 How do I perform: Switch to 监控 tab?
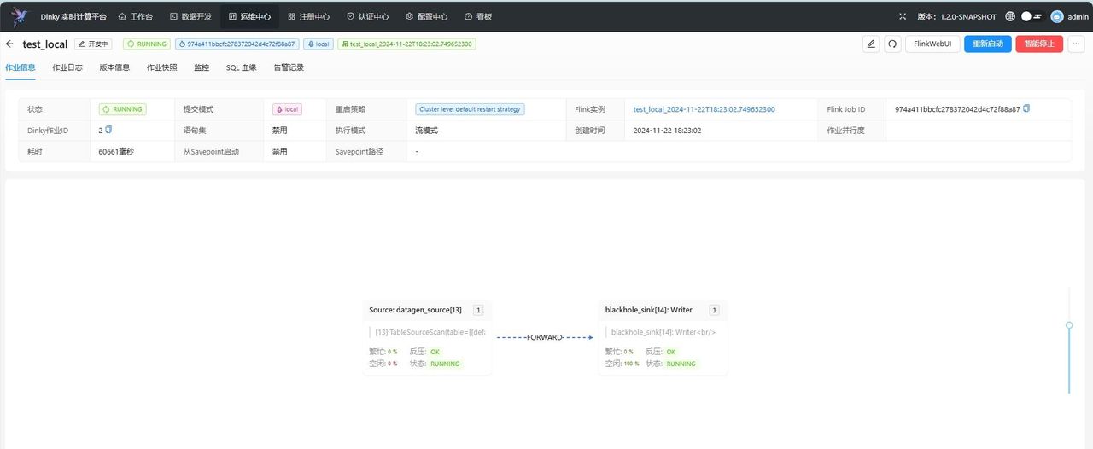click(202, 67)
